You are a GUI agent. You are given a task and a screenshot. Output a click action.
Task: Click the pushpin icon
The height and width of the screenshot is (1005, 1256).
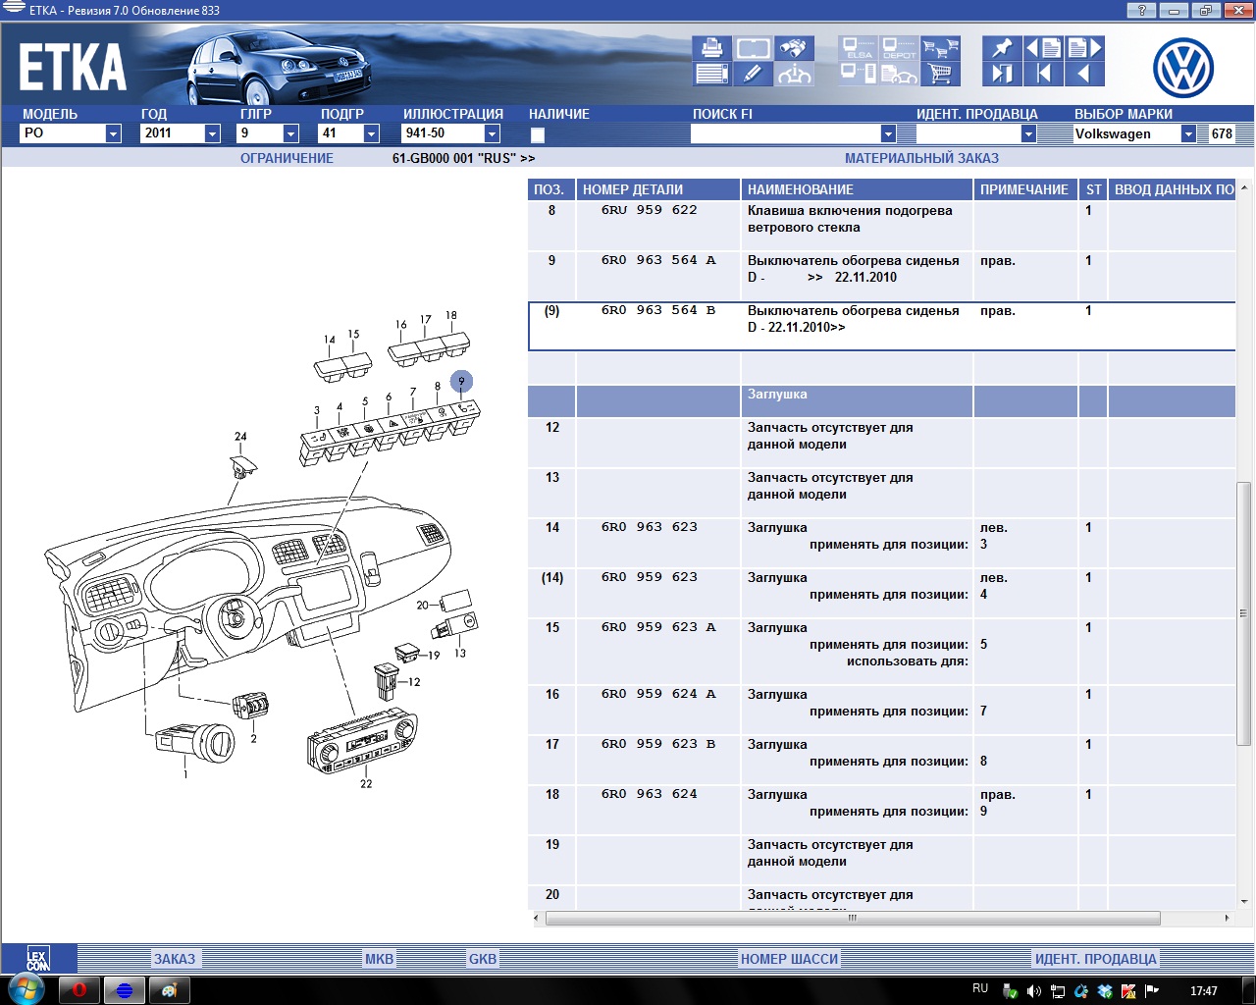click(x=1002, y=48)
